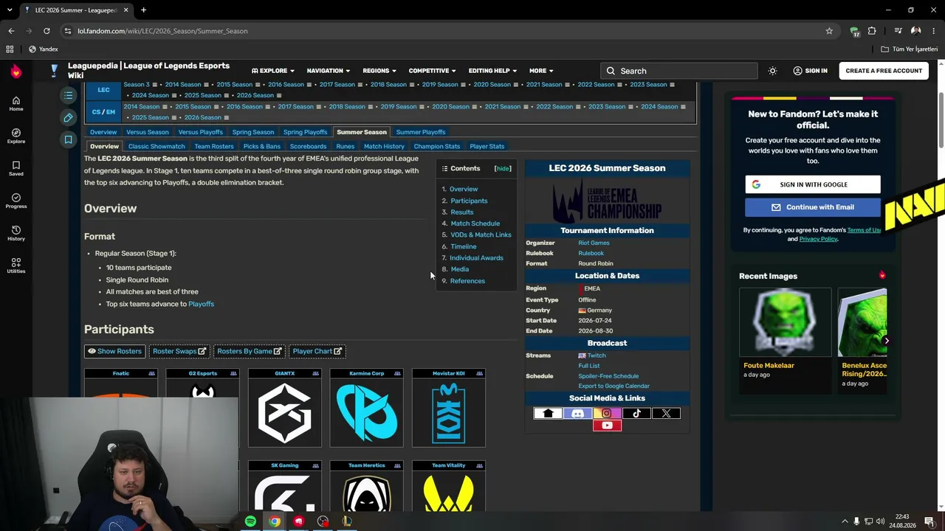This screenshot has width=945, height=531.
Task: Open the Windows notification center
Action: pyautogui.click(x=929, y=521)
